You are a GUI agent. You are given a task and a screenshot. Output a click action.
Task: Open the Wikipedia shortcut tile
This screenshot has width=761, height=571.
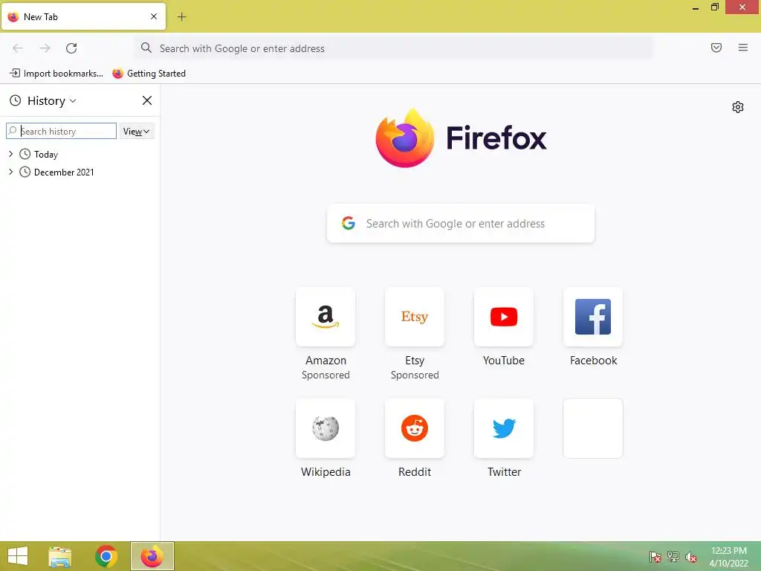coord(326,428)
